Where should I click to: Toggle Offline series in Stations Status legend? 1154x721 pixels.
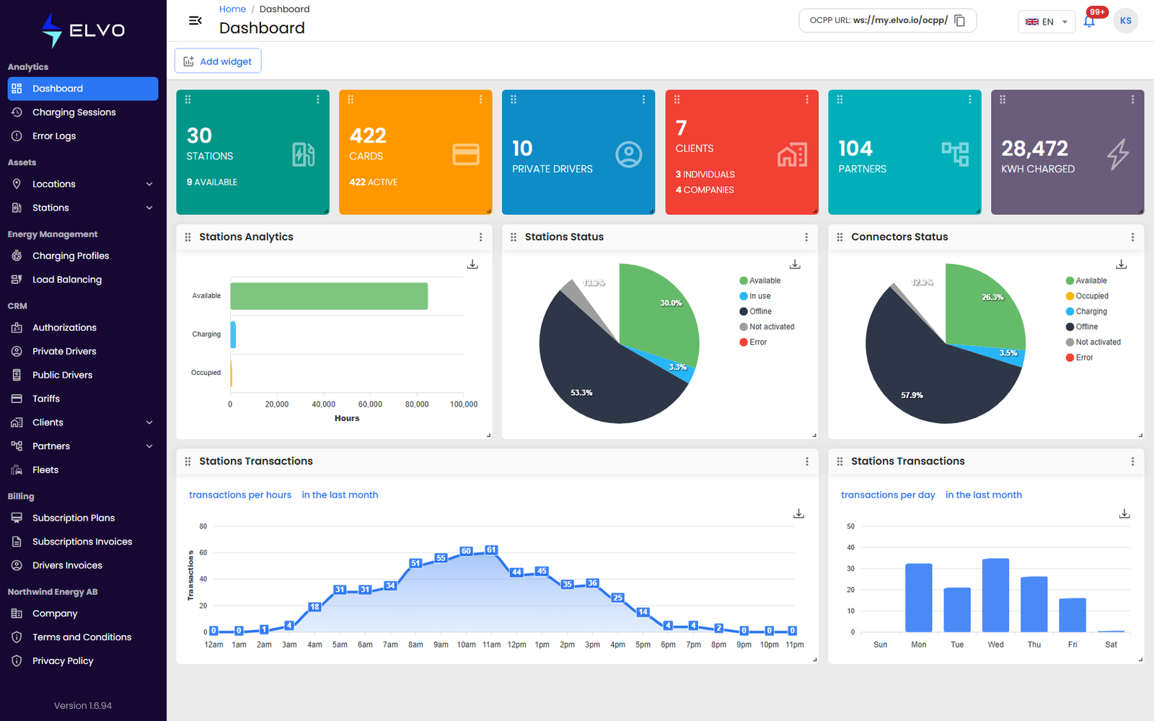point(756,311)
